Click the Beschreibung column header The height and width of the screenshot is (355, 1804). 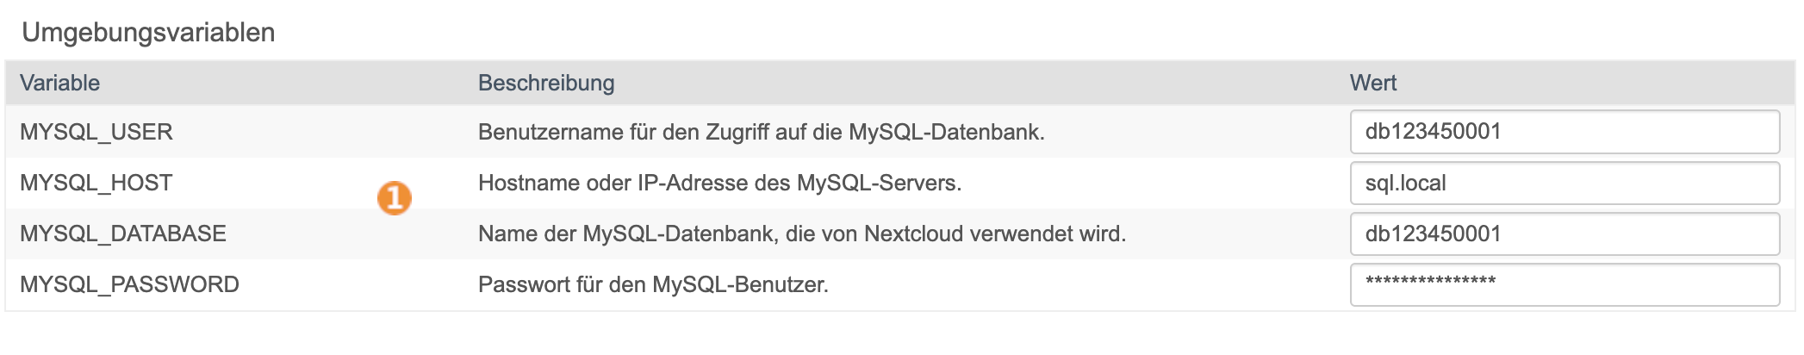[x=546, y=83]
